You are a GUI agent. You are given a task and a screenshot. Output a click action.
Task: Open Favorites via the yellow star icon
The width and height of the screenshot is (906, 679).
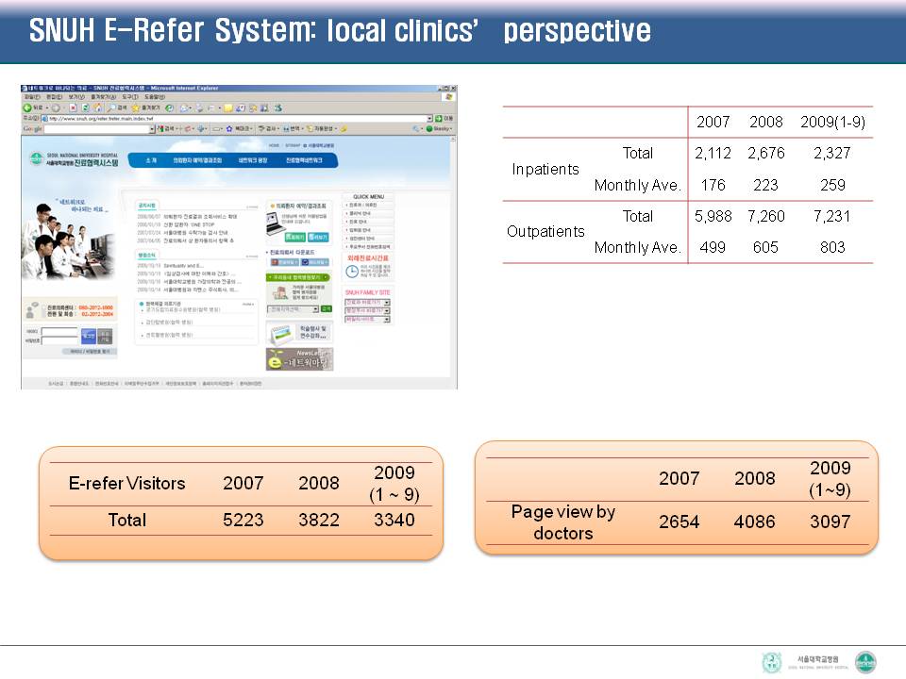click(x=136, y=108)
